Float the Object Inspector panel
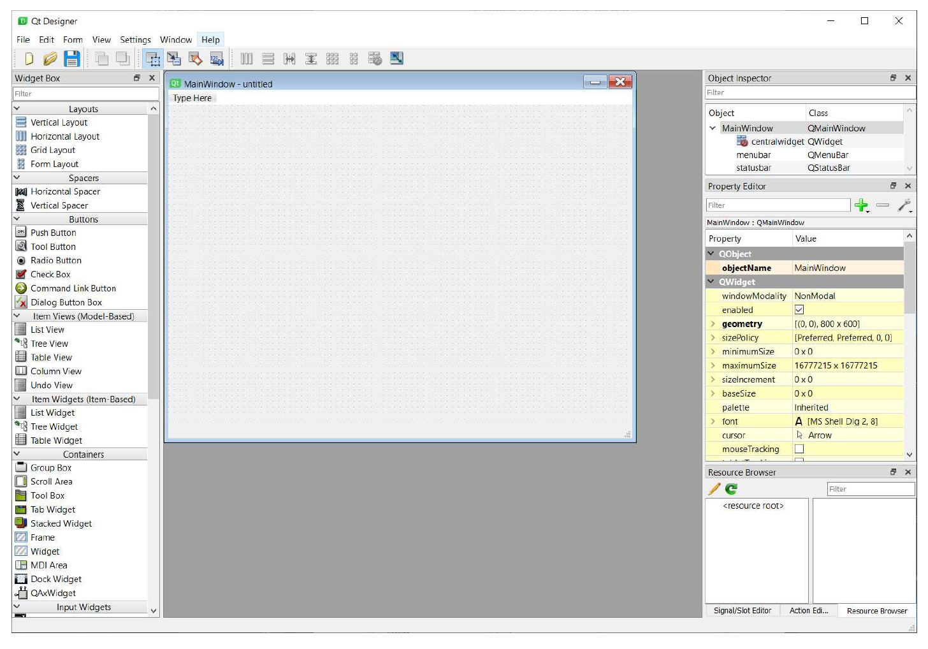Screen dimensions: 928x649 [893, 78]
